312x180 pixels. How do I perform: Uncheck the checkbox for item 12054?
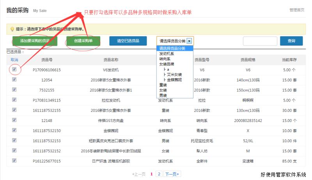14,79
